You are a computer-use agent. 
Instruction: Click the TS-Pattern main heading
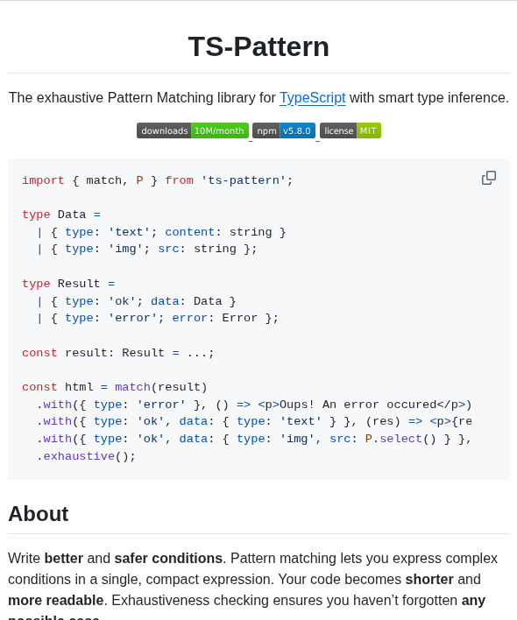click(258, 46)
